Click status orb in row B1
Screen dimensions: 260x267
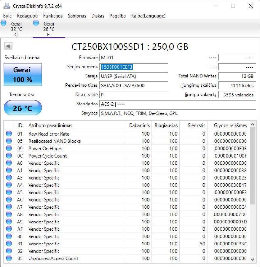9,244
